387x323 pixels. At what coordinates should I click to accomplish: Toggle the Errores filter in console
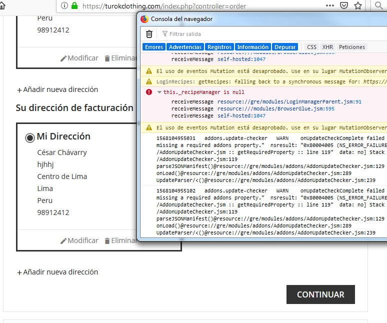point(154,47)
